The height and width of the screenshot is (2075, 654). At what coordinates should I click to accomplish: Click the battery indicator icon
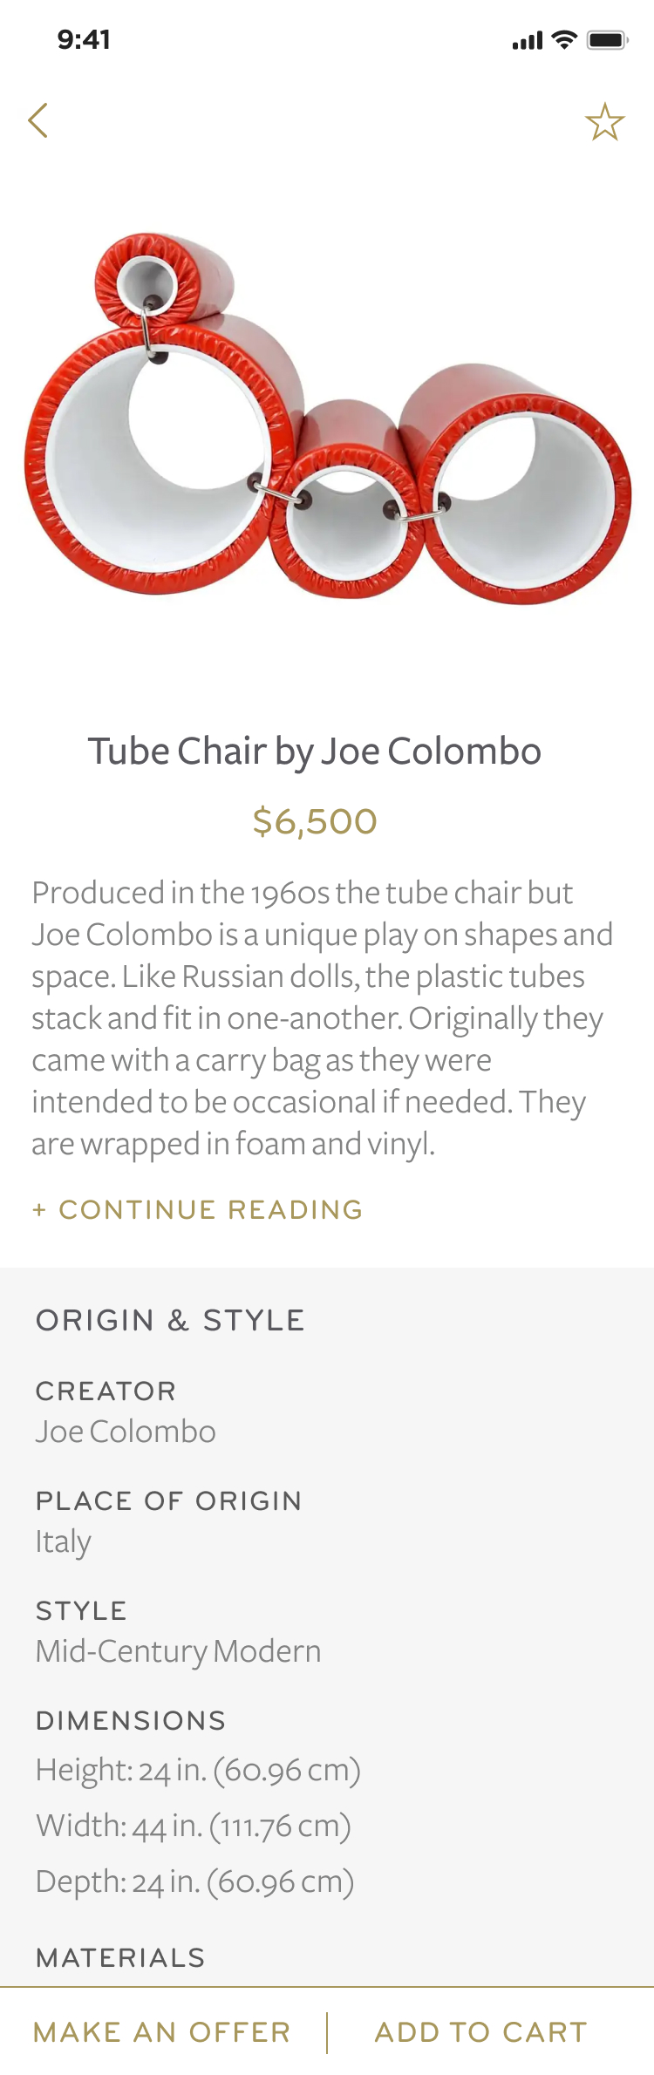[607, 39]
